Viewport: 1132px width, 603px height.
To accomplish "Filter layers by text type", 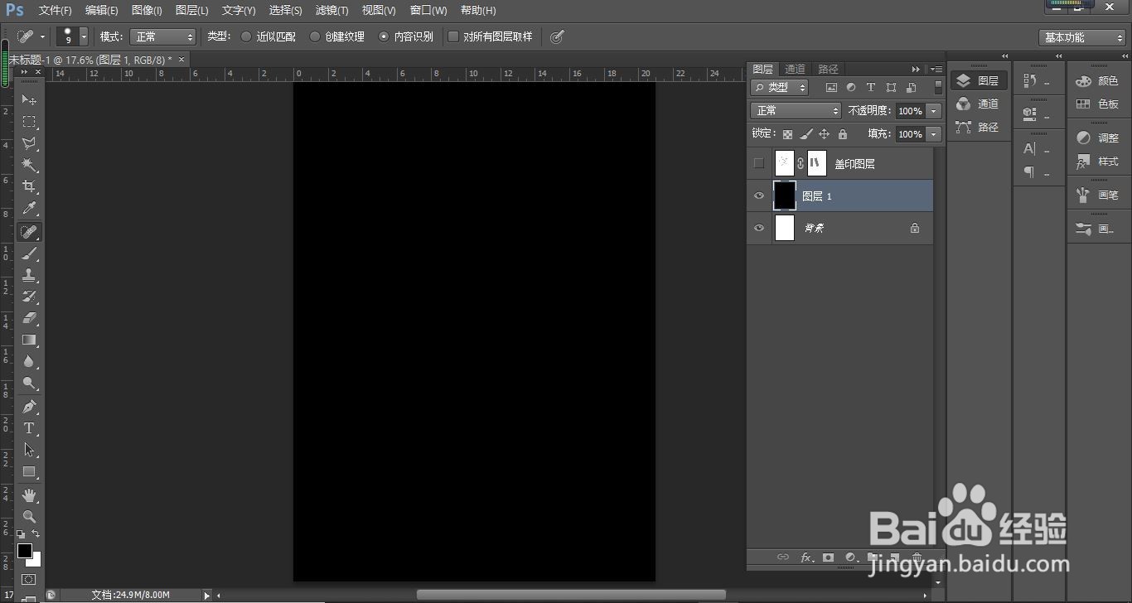I will click(x=871, y=87).
